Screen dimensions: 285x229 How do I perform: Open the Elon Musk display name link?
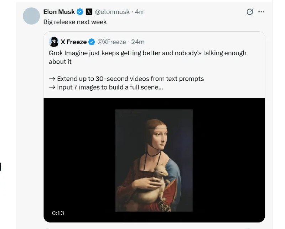[x=59, y=12]
